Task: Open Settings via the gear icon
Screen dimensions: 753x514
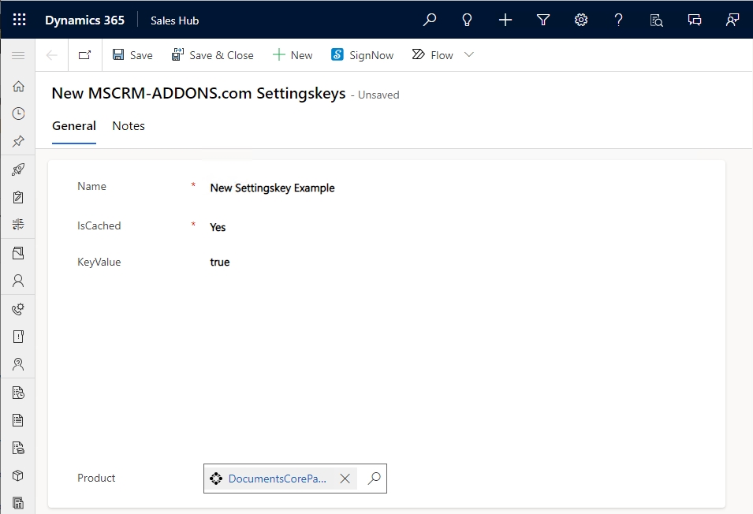Action: [x=581, y=20]
